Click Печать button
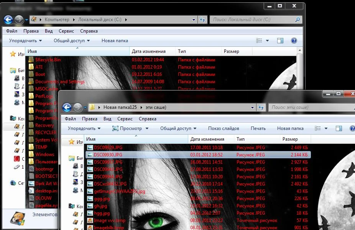Viewport: 355px width, 230px height. click(258, 128)
